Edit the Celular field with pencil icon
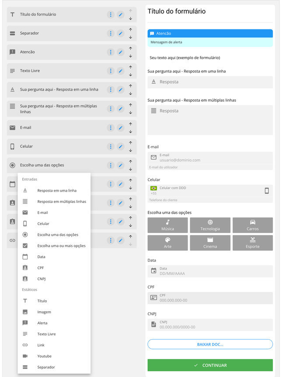Viewport: 282px width, 377px height. pyautogui.click(x=121, y=146)
